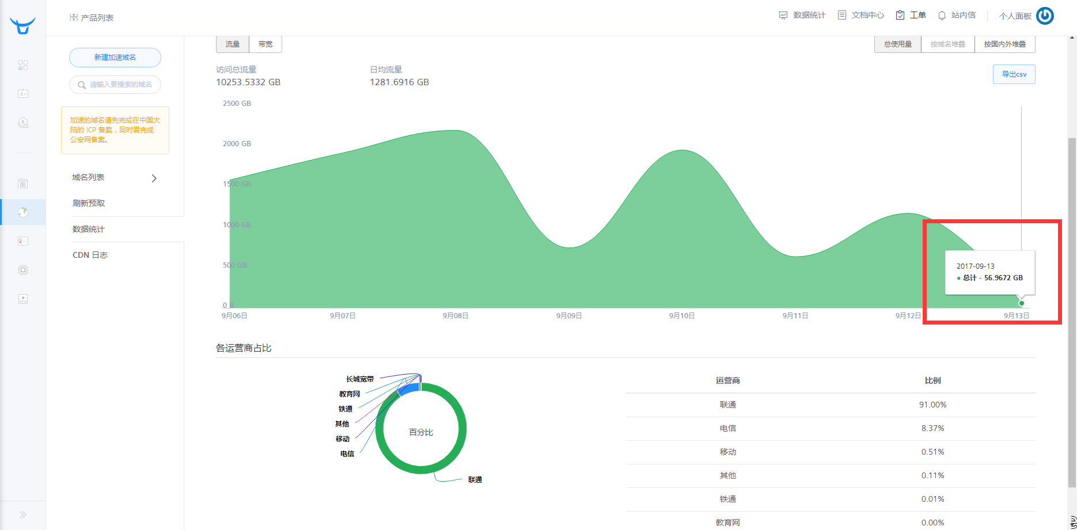Switch chart to 带宽 view

click(266, 44)
